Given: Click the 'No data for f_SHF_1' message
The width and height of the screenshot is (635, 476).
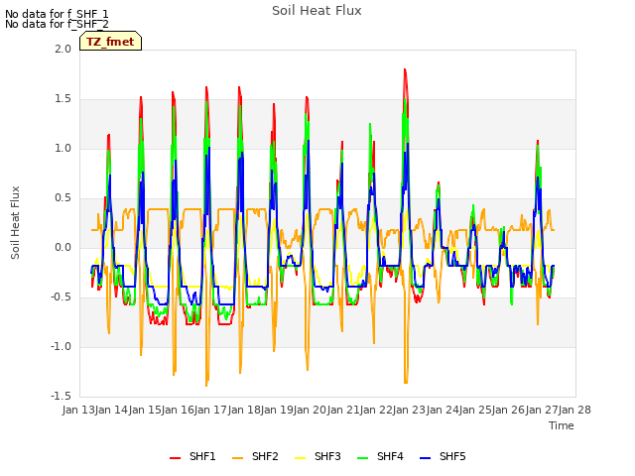Looking at the screenshot, I should click(57, 14).
